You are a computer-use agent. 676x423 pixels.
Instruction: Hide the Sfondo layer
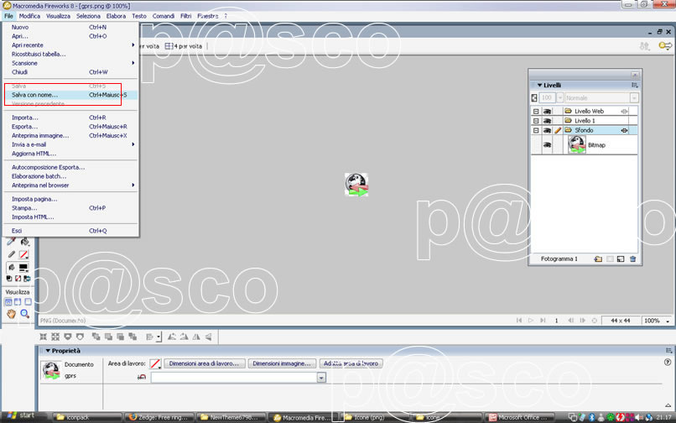[547, 130]
